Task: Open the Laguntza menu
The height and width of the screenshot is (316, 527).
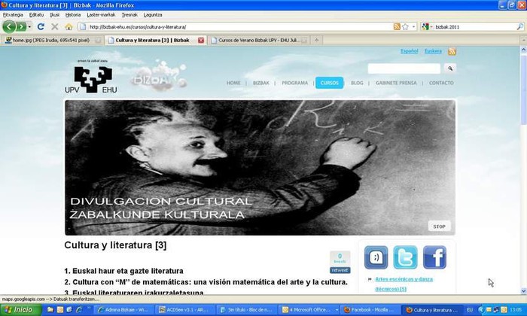Action: point(153,15)
